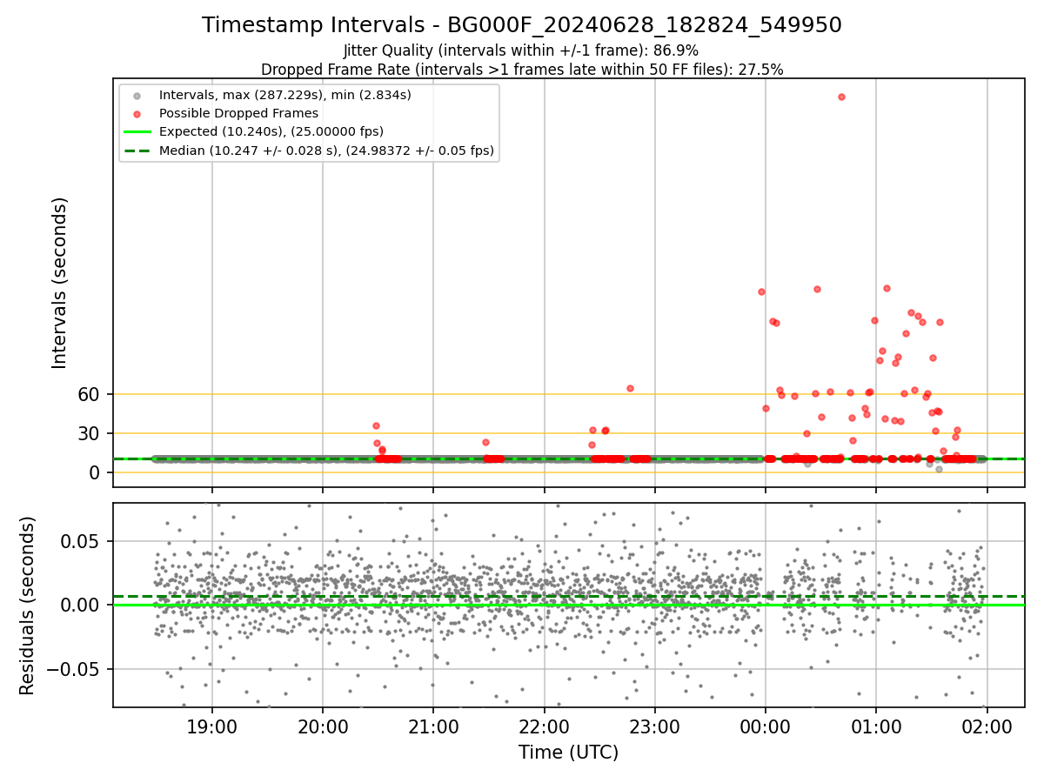Click the 00:00 time tick label
This screenshot has height=783, width=1044.
point(766,727)
